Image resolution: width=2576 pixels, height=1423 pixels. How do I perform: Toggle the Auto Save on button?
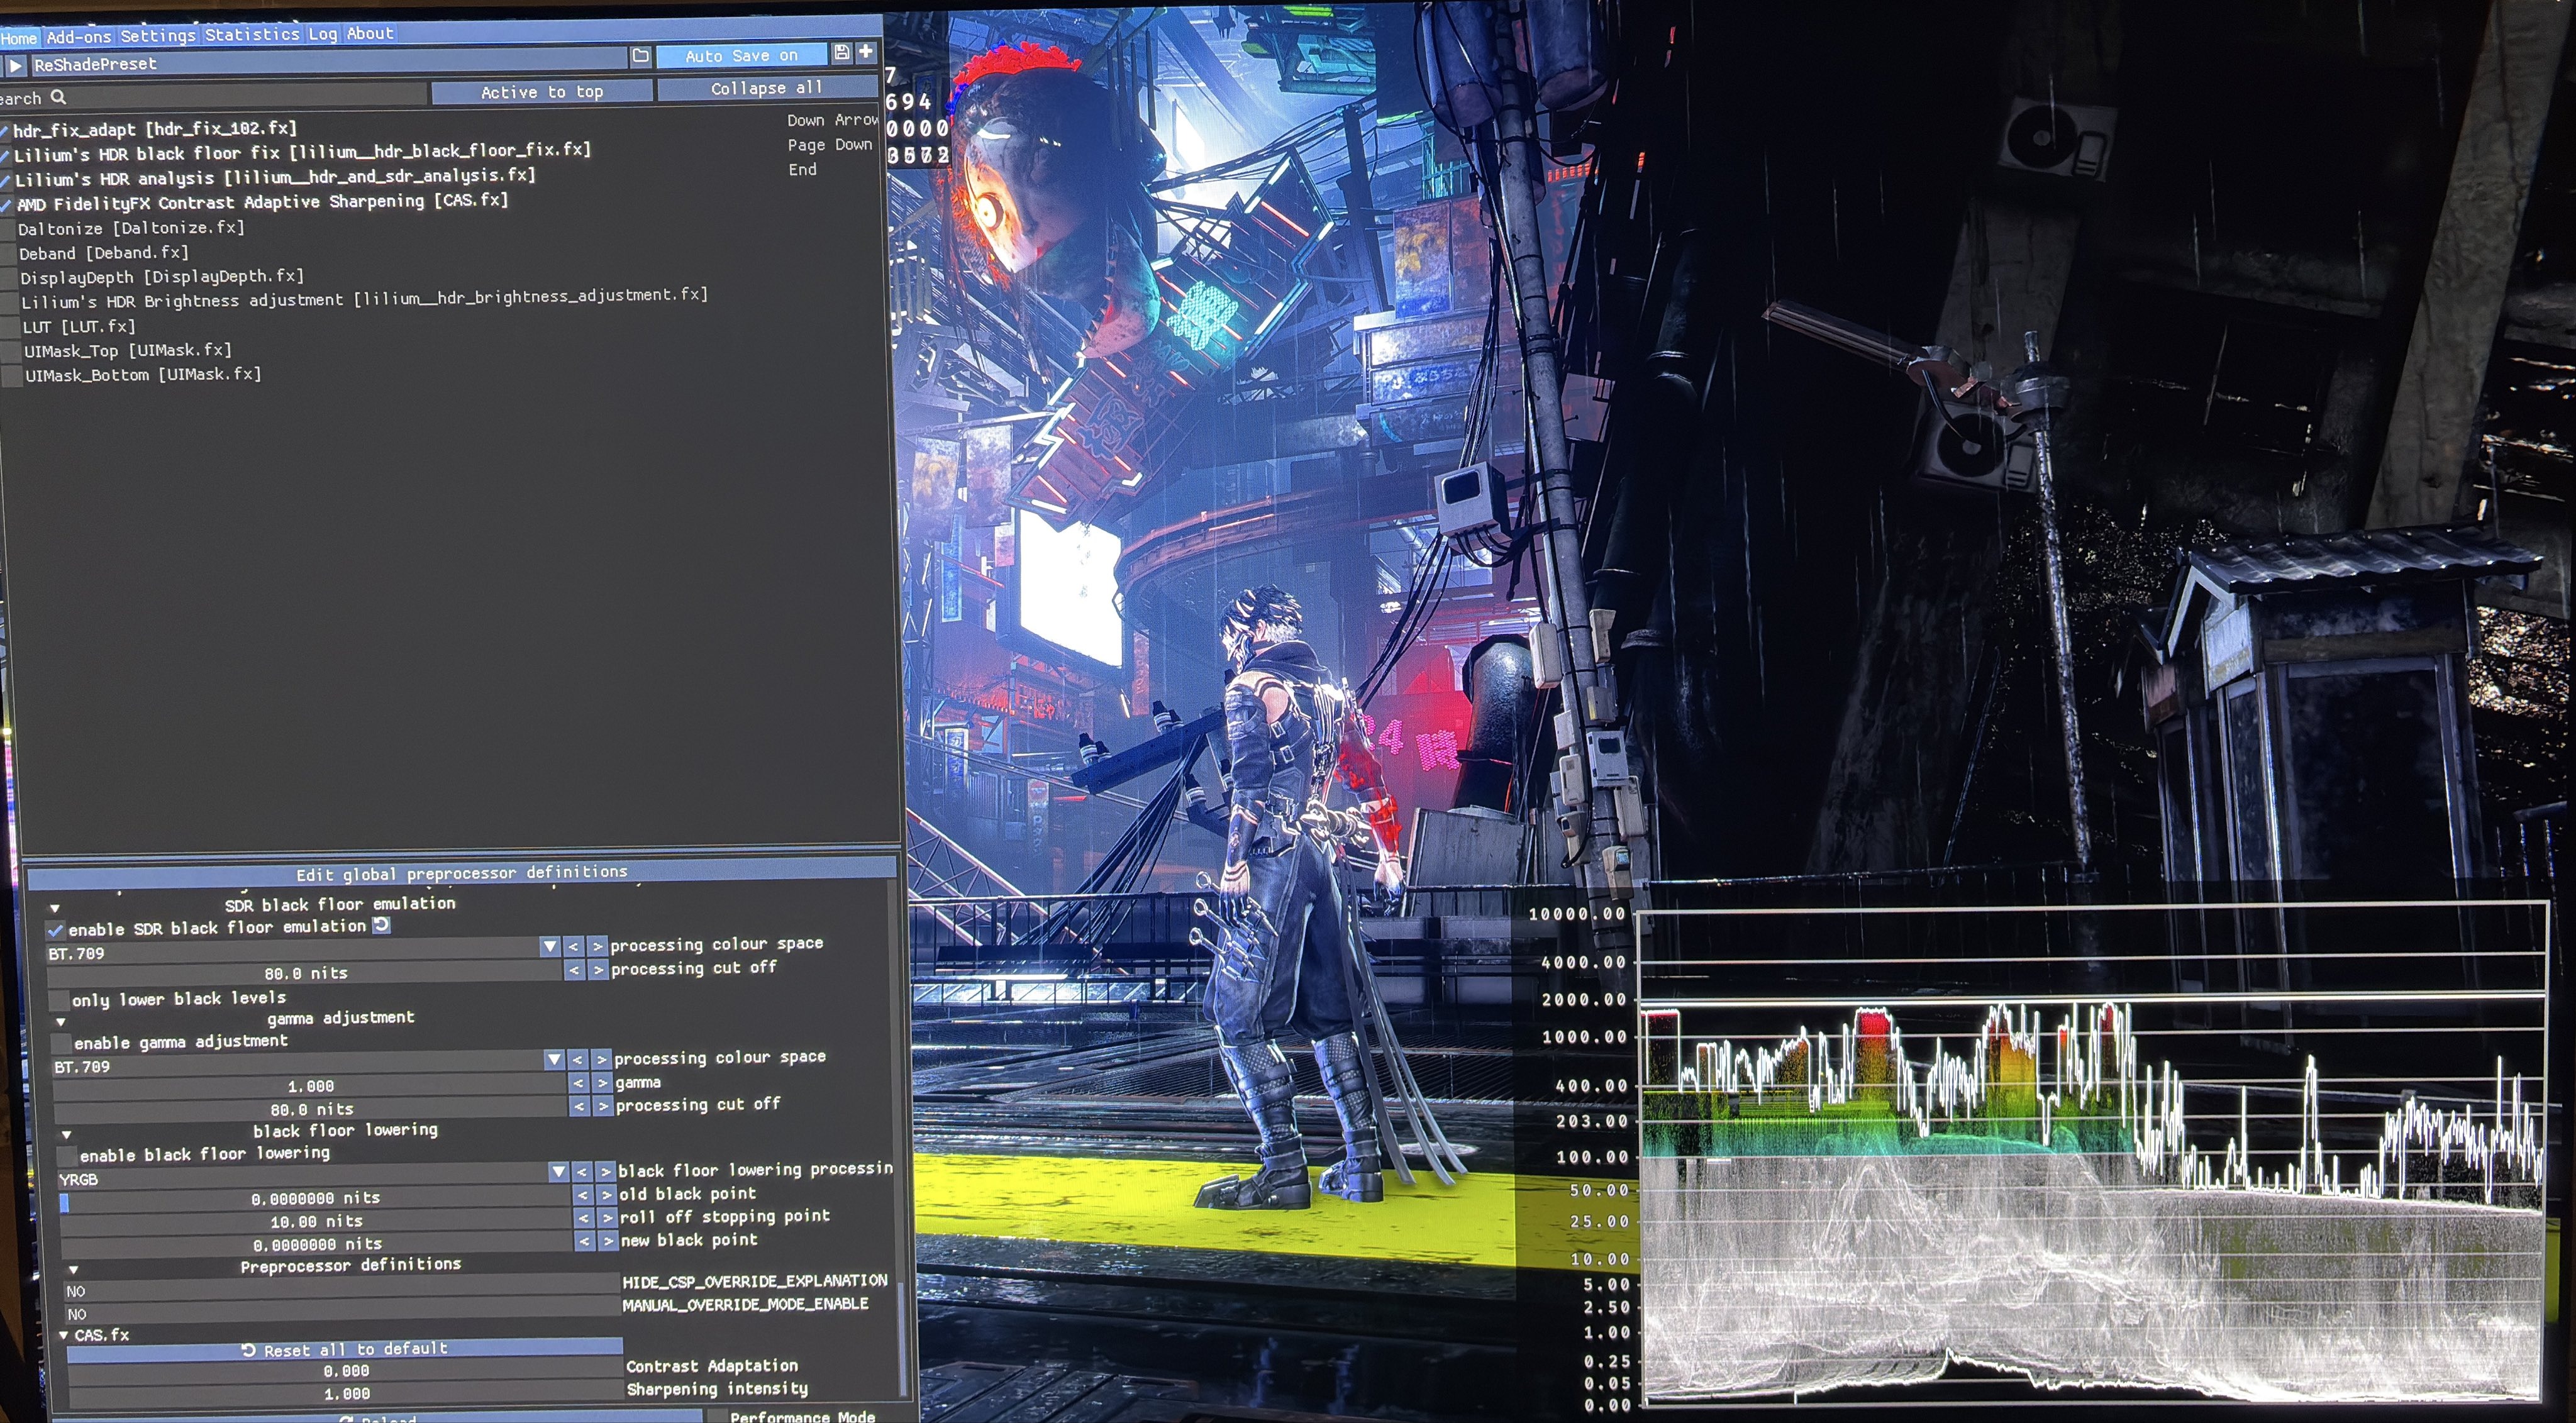(741, 56)
